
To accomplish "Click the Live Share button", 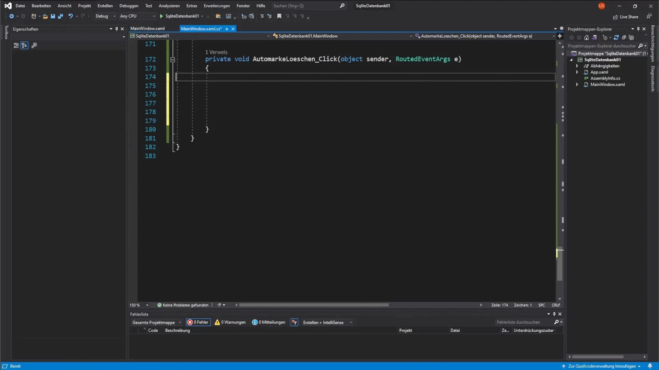I will [626, 17].
